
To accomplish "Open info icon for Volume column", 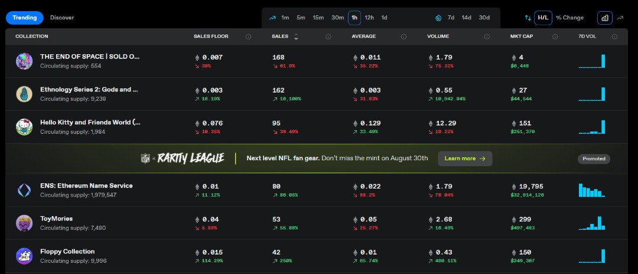I will pyautogui.click(x=487, y=37).
